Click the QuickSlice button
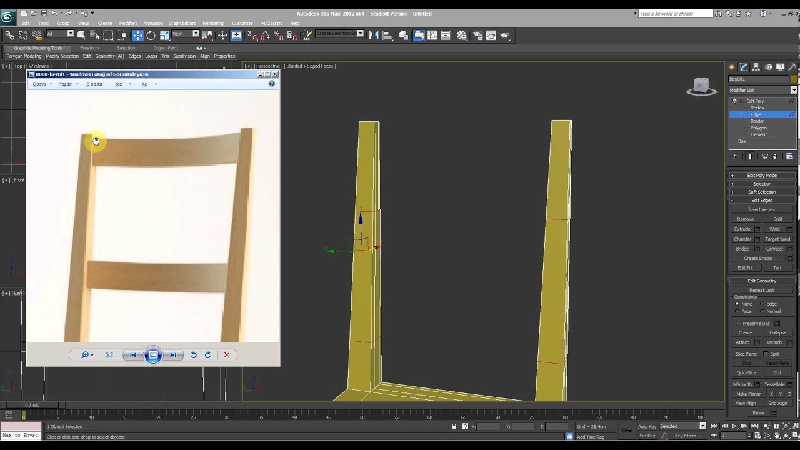 point(746,373)
